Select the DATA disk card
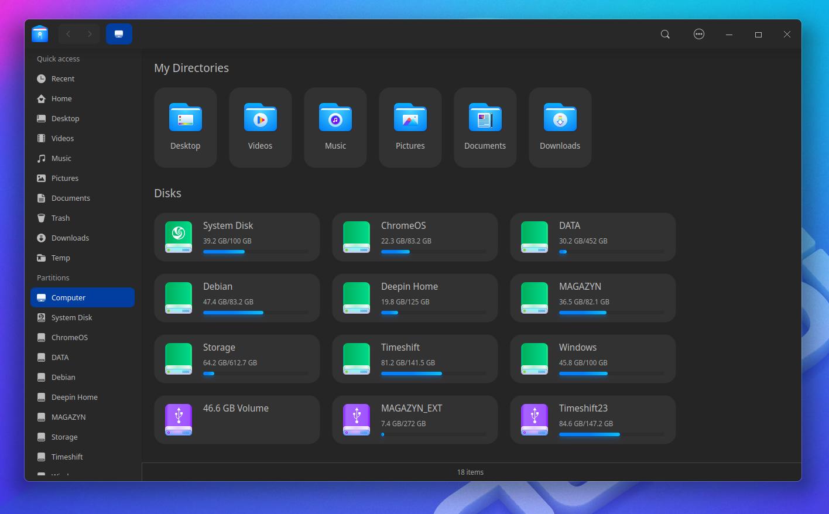 [x=593, y=237]
